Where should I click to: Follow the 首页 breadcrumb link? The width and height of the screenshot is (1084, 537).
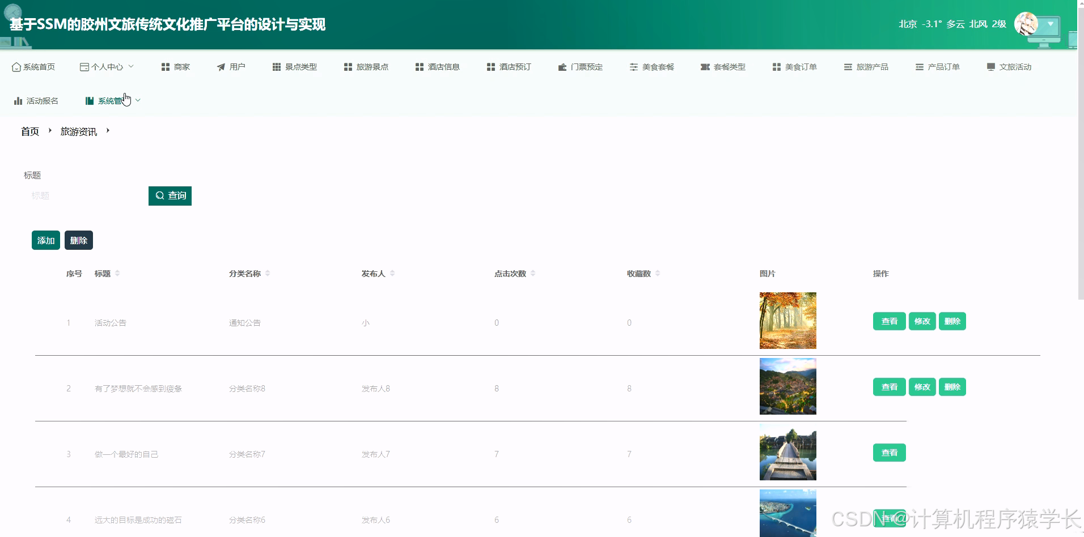(x=29, y=131)
